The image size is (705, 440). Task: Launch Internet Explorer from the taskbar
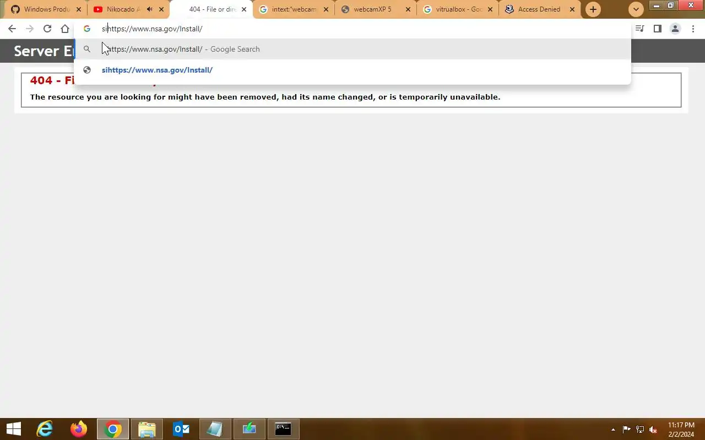click(45, 429)
